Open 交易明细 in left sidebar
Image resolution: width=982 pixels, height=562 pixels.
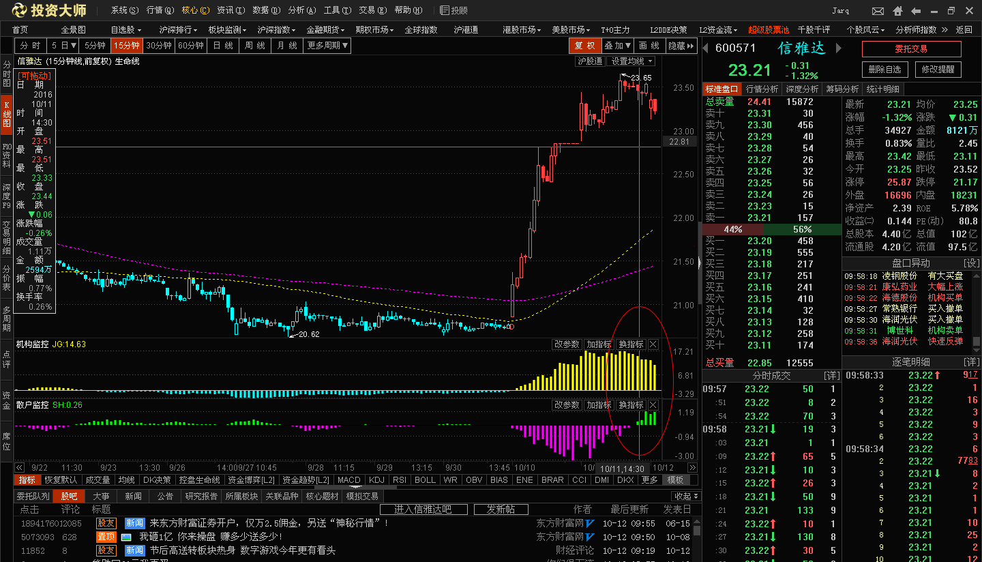(7, 237)
